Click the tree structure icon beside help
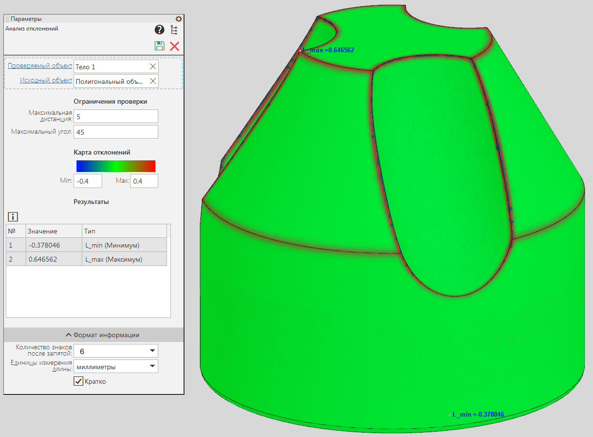Image resolution: width=593 pixels, height=437 pixels. 174,30
